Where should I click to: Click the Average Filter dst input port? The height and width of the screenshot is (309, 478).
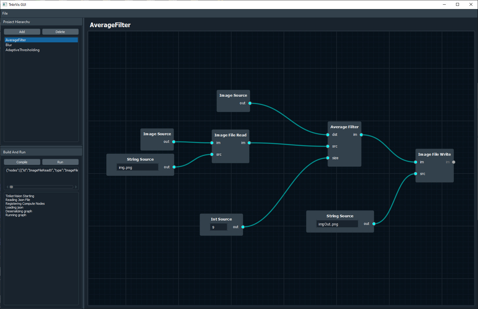pyautogui.click(x=328, y=135)
